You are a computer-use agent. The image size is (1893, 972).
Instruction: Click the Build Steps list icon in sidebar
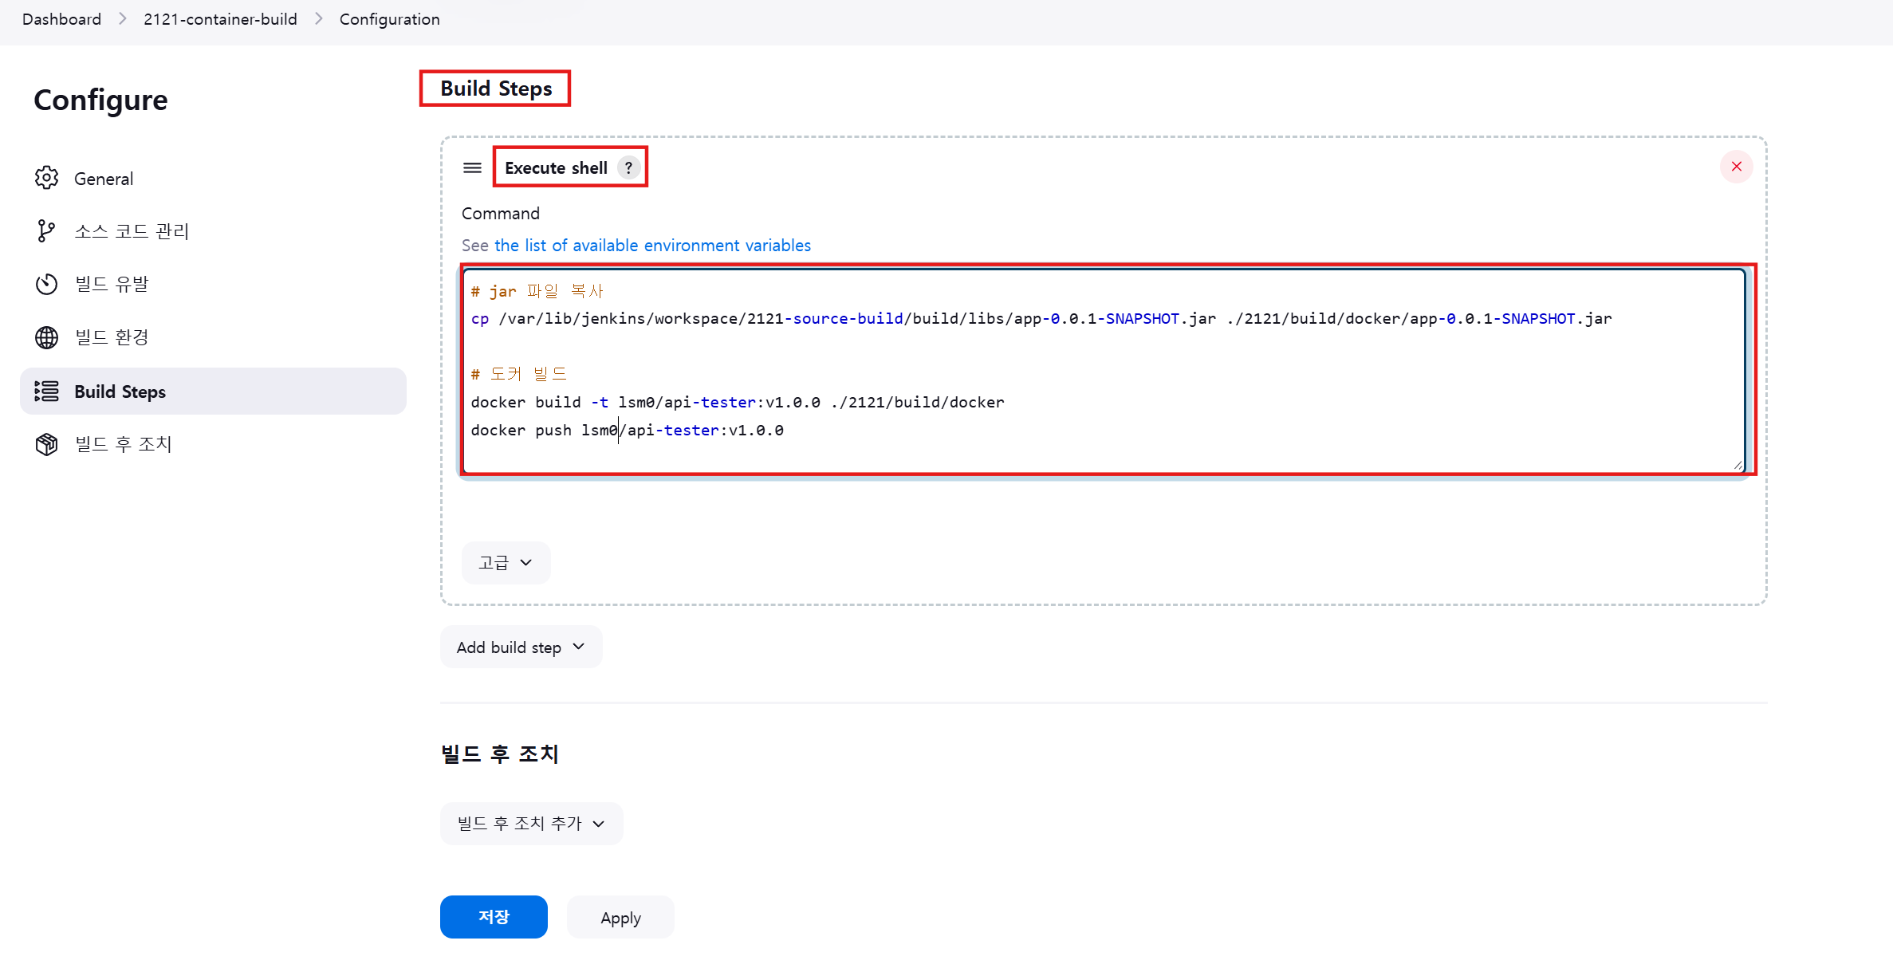click(x=46, y=391)
